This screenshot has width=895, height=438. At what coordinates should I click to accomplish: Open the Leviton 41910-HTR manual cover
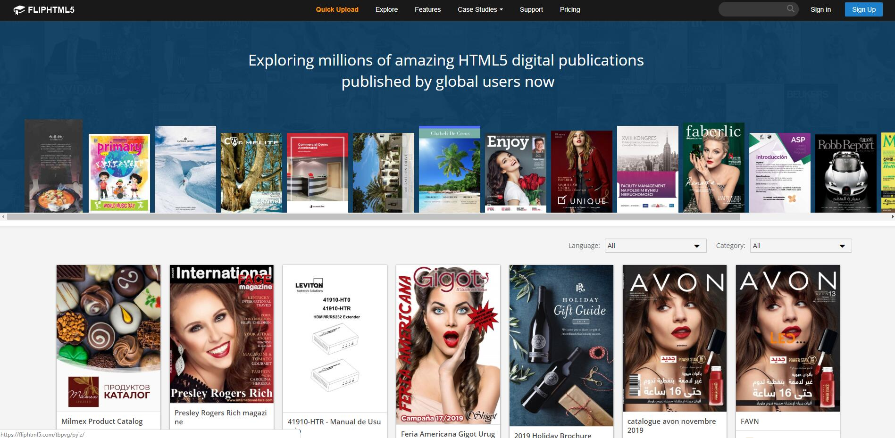[335, 339]
